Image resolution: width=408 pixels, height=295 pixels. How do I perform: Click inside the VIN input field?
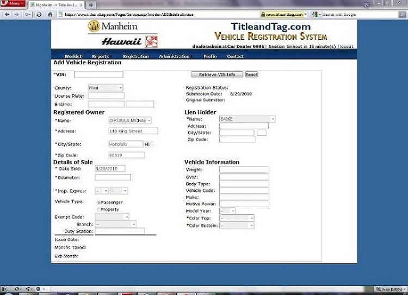point(98,74)
